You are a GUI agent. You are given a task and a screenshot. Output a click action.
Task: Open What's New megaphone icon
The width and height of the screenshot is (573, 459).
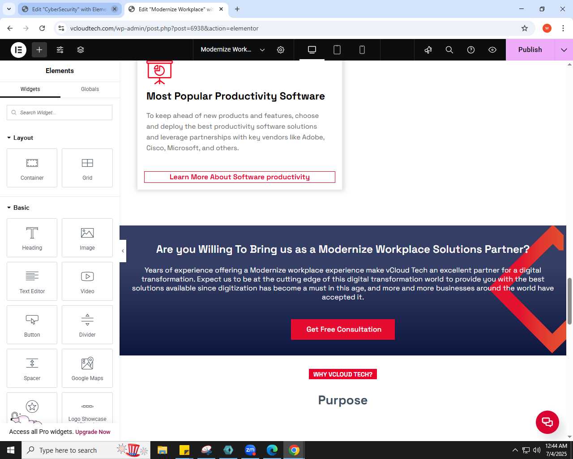tap(428, 50)
